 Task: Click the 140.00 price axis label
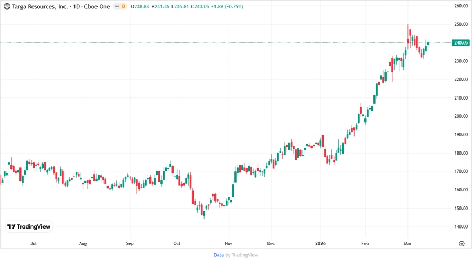tap(461, 226)
